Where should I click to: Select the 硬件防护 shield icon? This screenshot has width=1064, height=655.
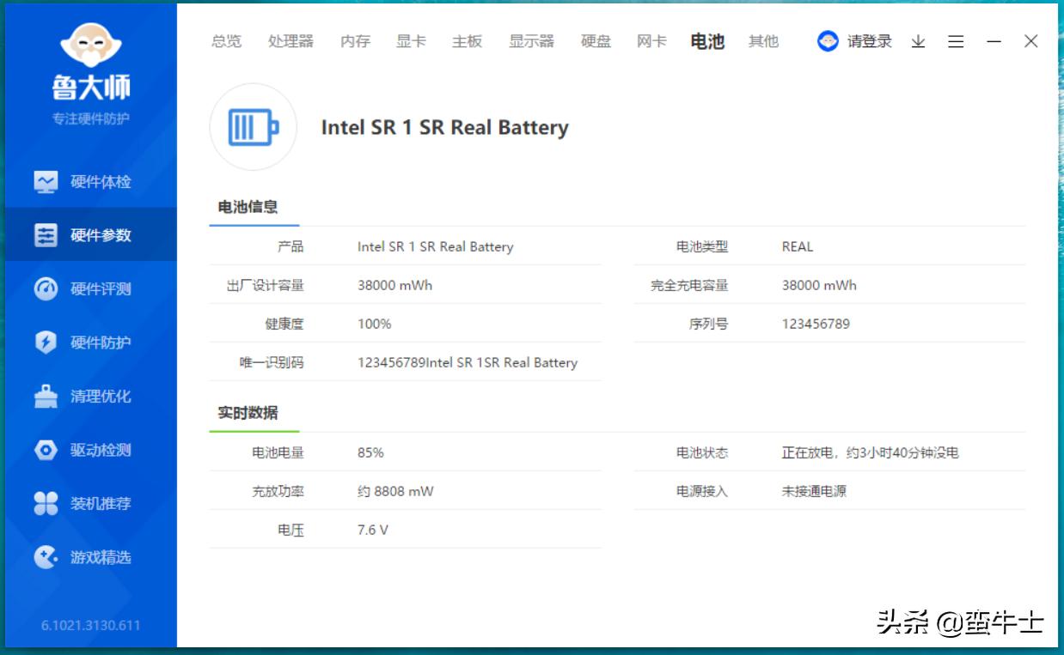(46, 343)
